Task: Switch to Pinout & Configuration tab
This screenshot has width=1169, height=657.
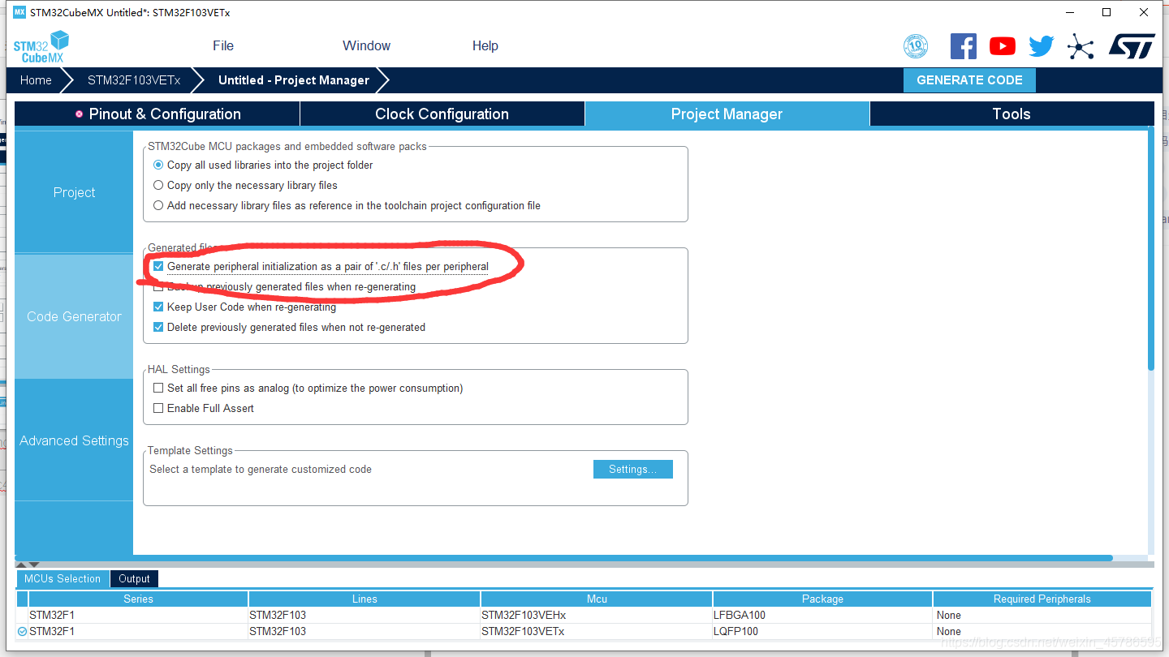Action: [157, 114]
